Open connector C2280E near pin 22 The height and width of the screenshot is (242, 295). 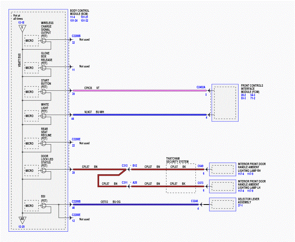(76, 139)
